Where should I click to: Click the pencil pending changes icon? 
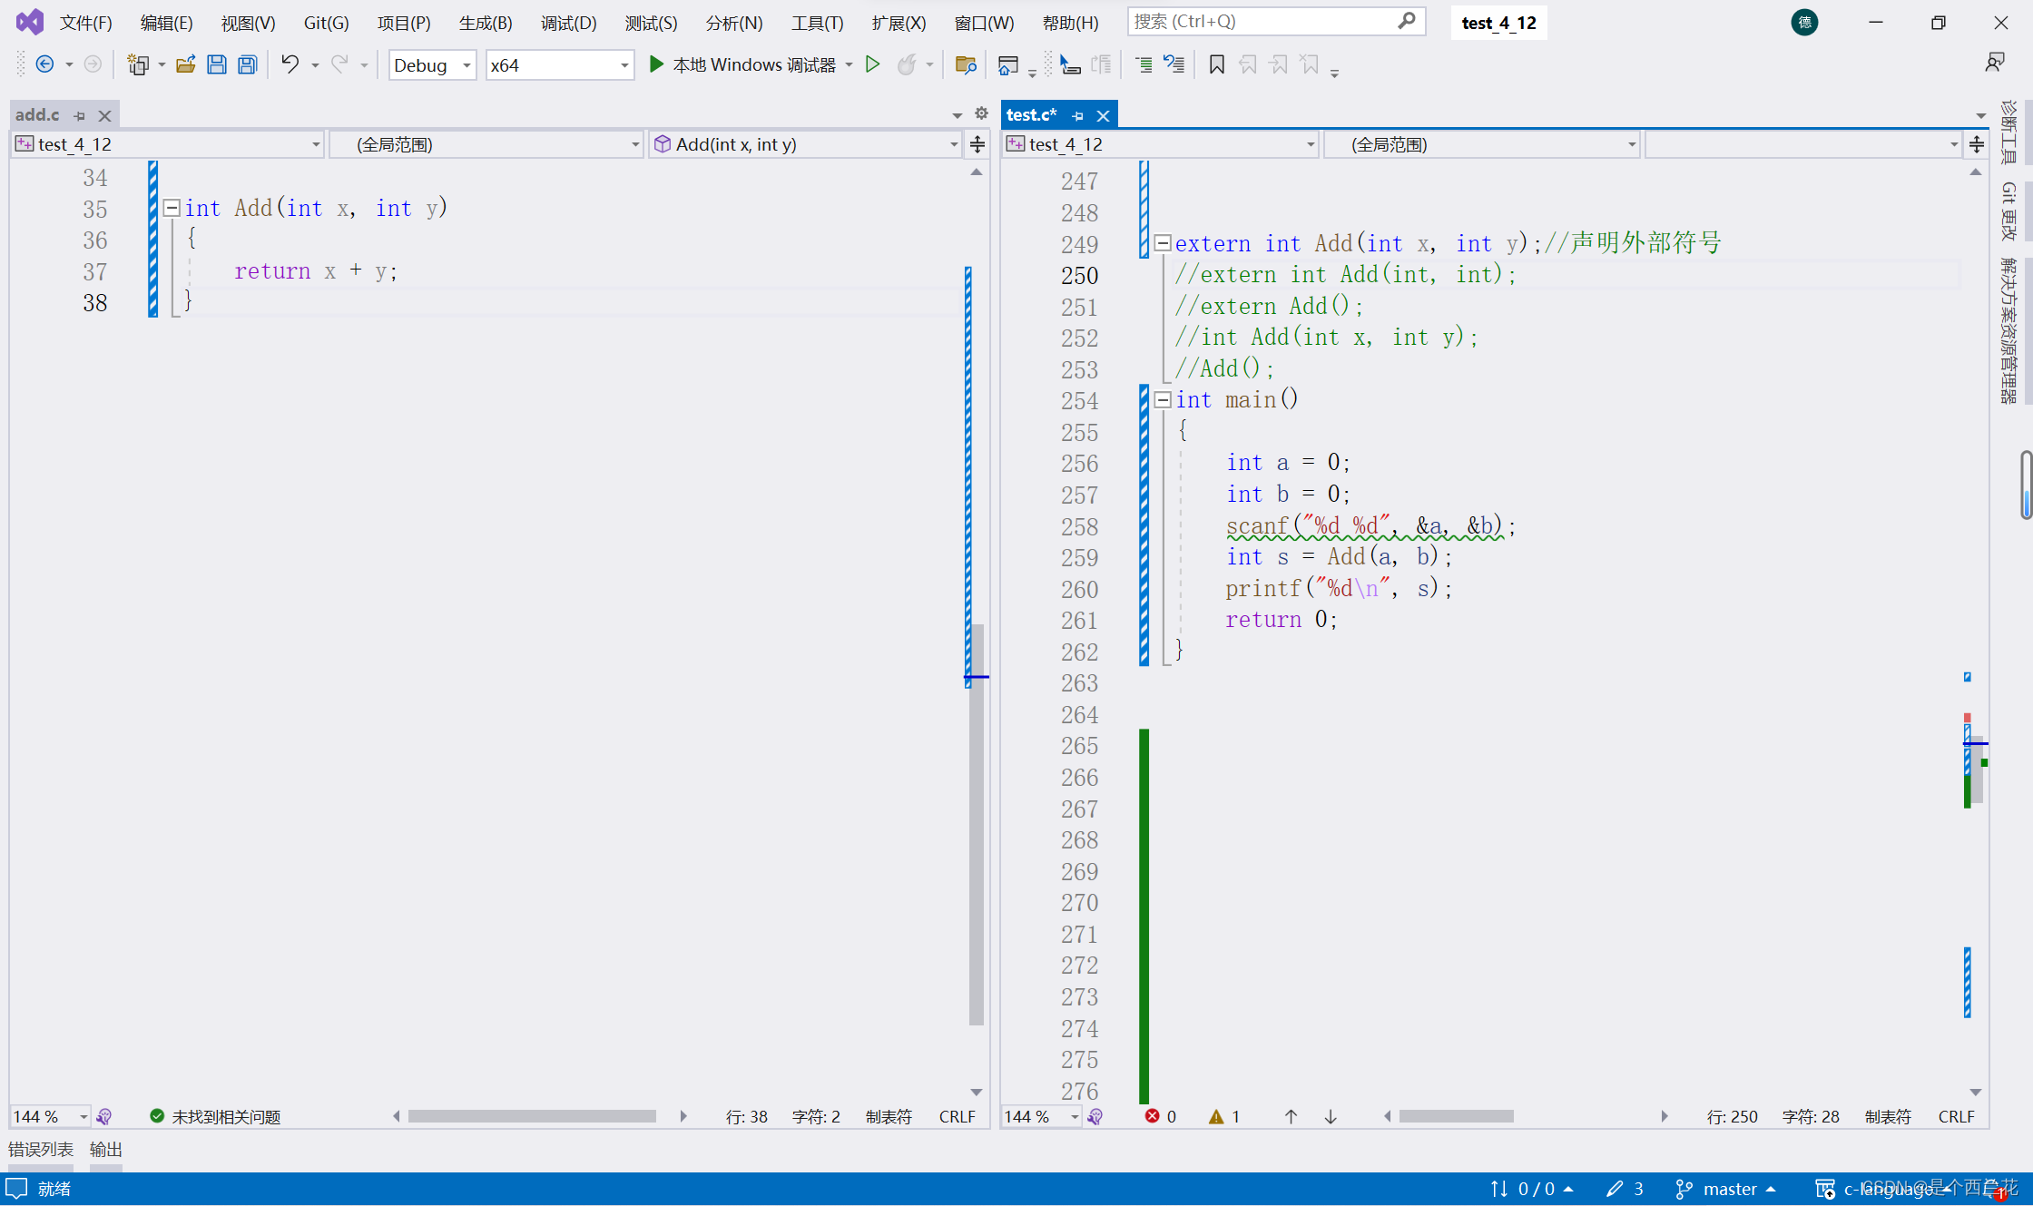[1614, 1189]
